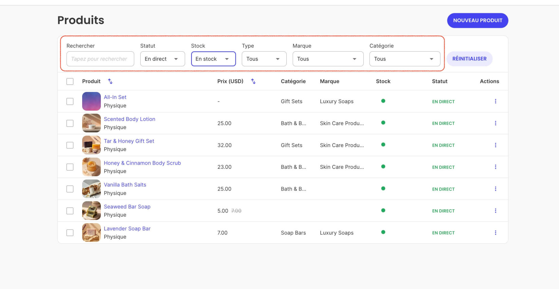559x289 pixels.
Task: Click the NOUVEAU PRODUIT button
Action: pos(477,20)
